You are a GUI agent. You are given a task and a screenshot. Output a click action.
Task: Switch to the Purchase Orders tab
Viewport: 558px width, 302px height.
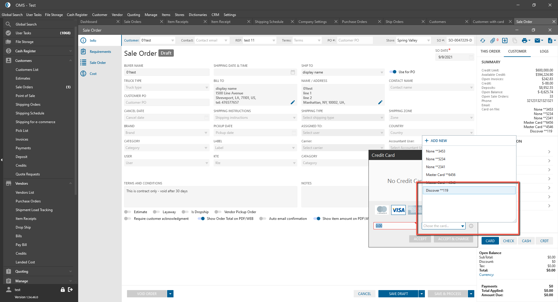pyautogui.click(x=354, y=22)
